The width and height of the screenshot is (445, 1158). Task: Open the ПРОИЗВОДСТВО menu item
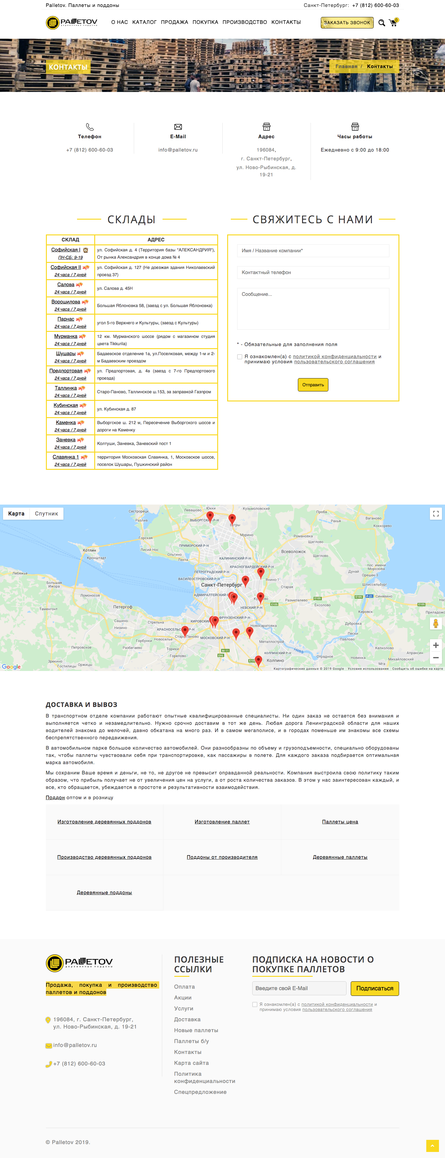245,22
